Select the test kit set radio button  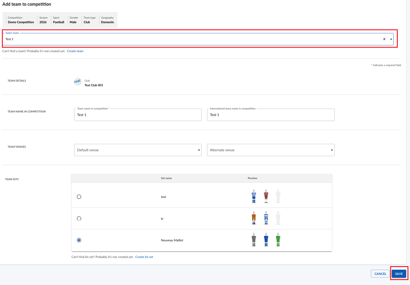(x=79, y=197)
